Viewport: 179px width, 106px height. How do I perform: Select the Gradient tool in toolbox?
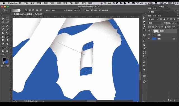point(7,37)
